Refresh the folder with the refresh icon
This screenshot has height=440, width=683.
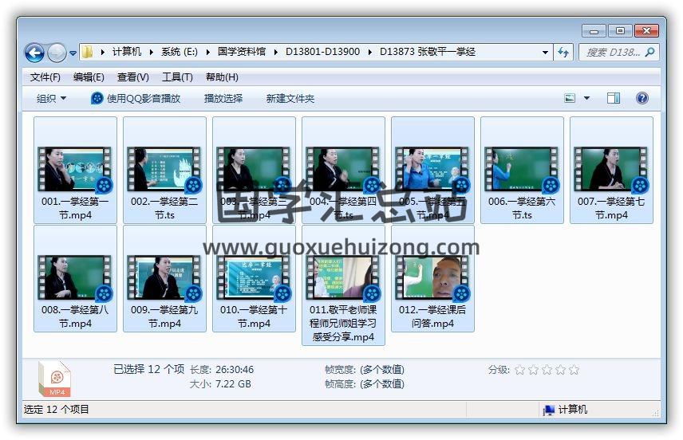pos(563,53)
